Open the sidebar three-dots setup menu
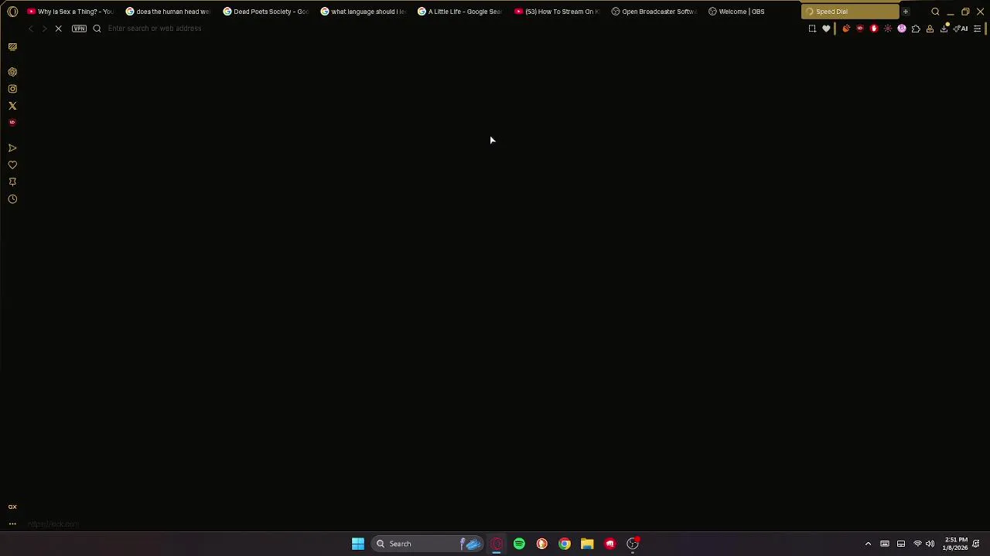 click(x=12, y=524)
